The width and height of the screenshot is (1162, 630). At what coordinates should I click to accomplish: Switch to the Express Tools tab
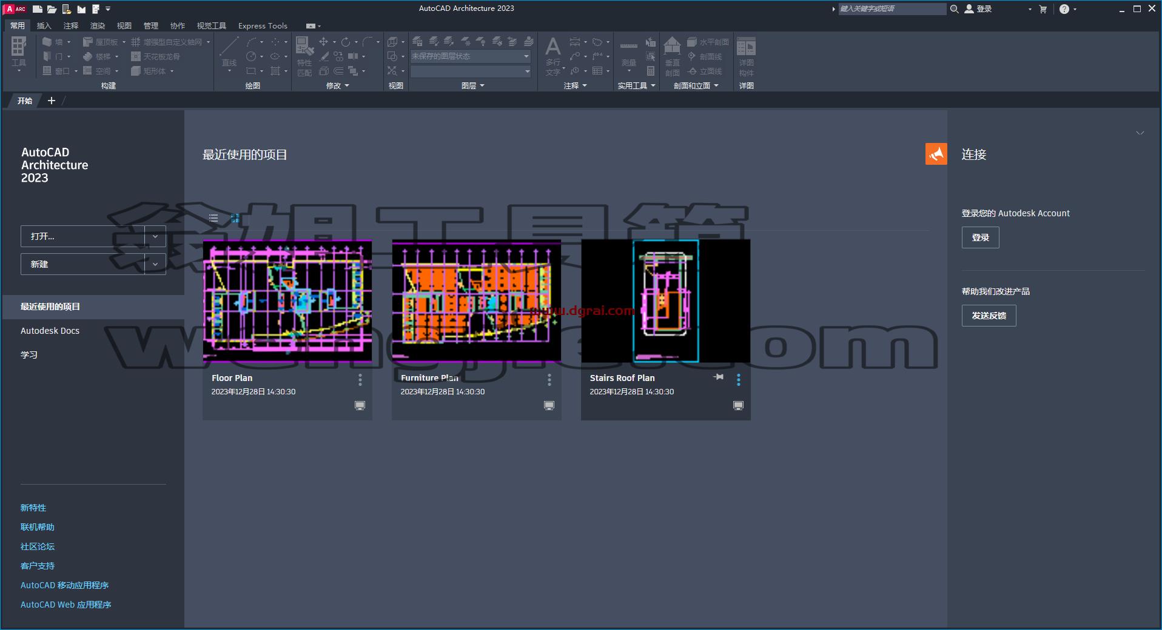coord(263,25)
